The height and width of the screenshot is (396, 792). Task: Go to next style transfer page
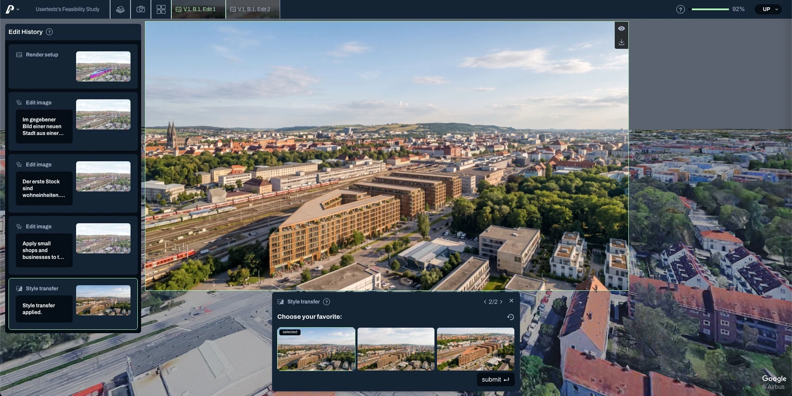[501, 302]
